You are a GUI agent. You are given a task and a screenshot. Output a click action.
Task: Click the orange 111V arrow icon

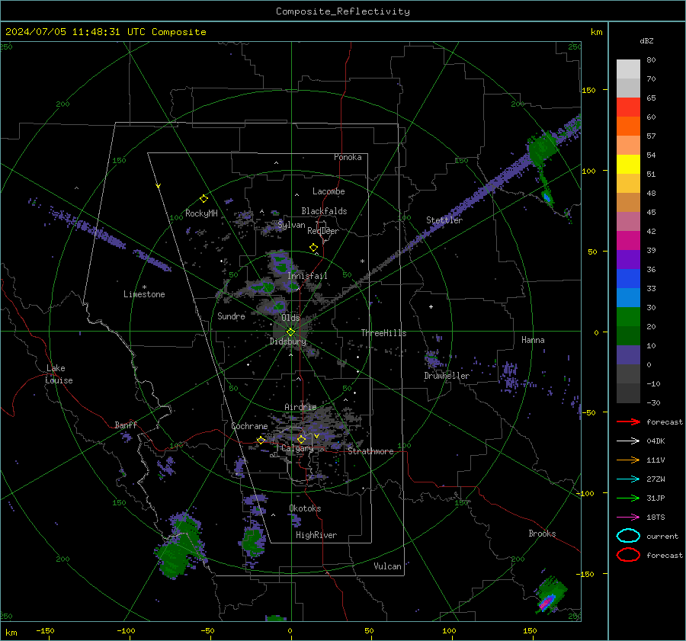coord(628,460)
